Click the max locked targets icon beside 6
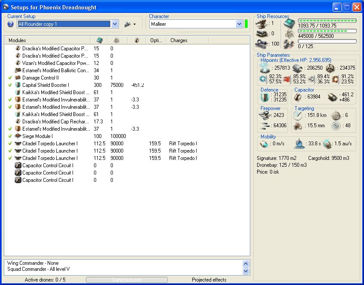This screenshot has height=285, width=364. [x=336, y=115]
